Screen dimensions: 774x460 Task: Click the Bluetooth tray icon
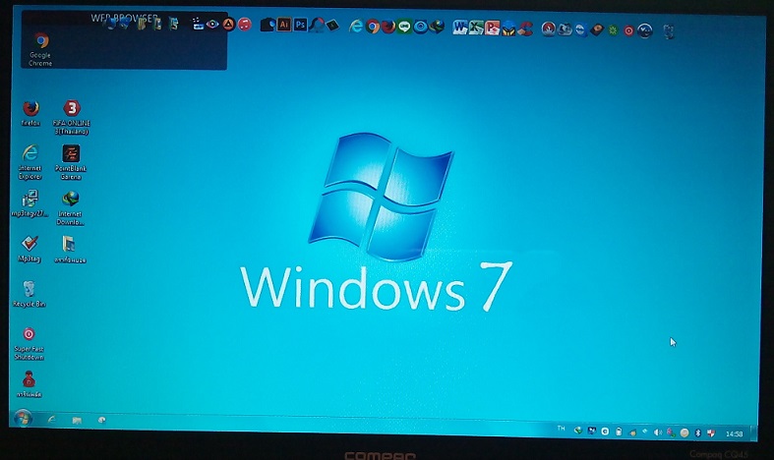click(697, 432)
